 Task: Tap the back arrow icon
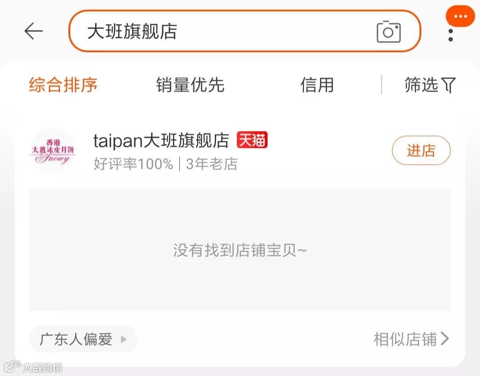(33, 31)
